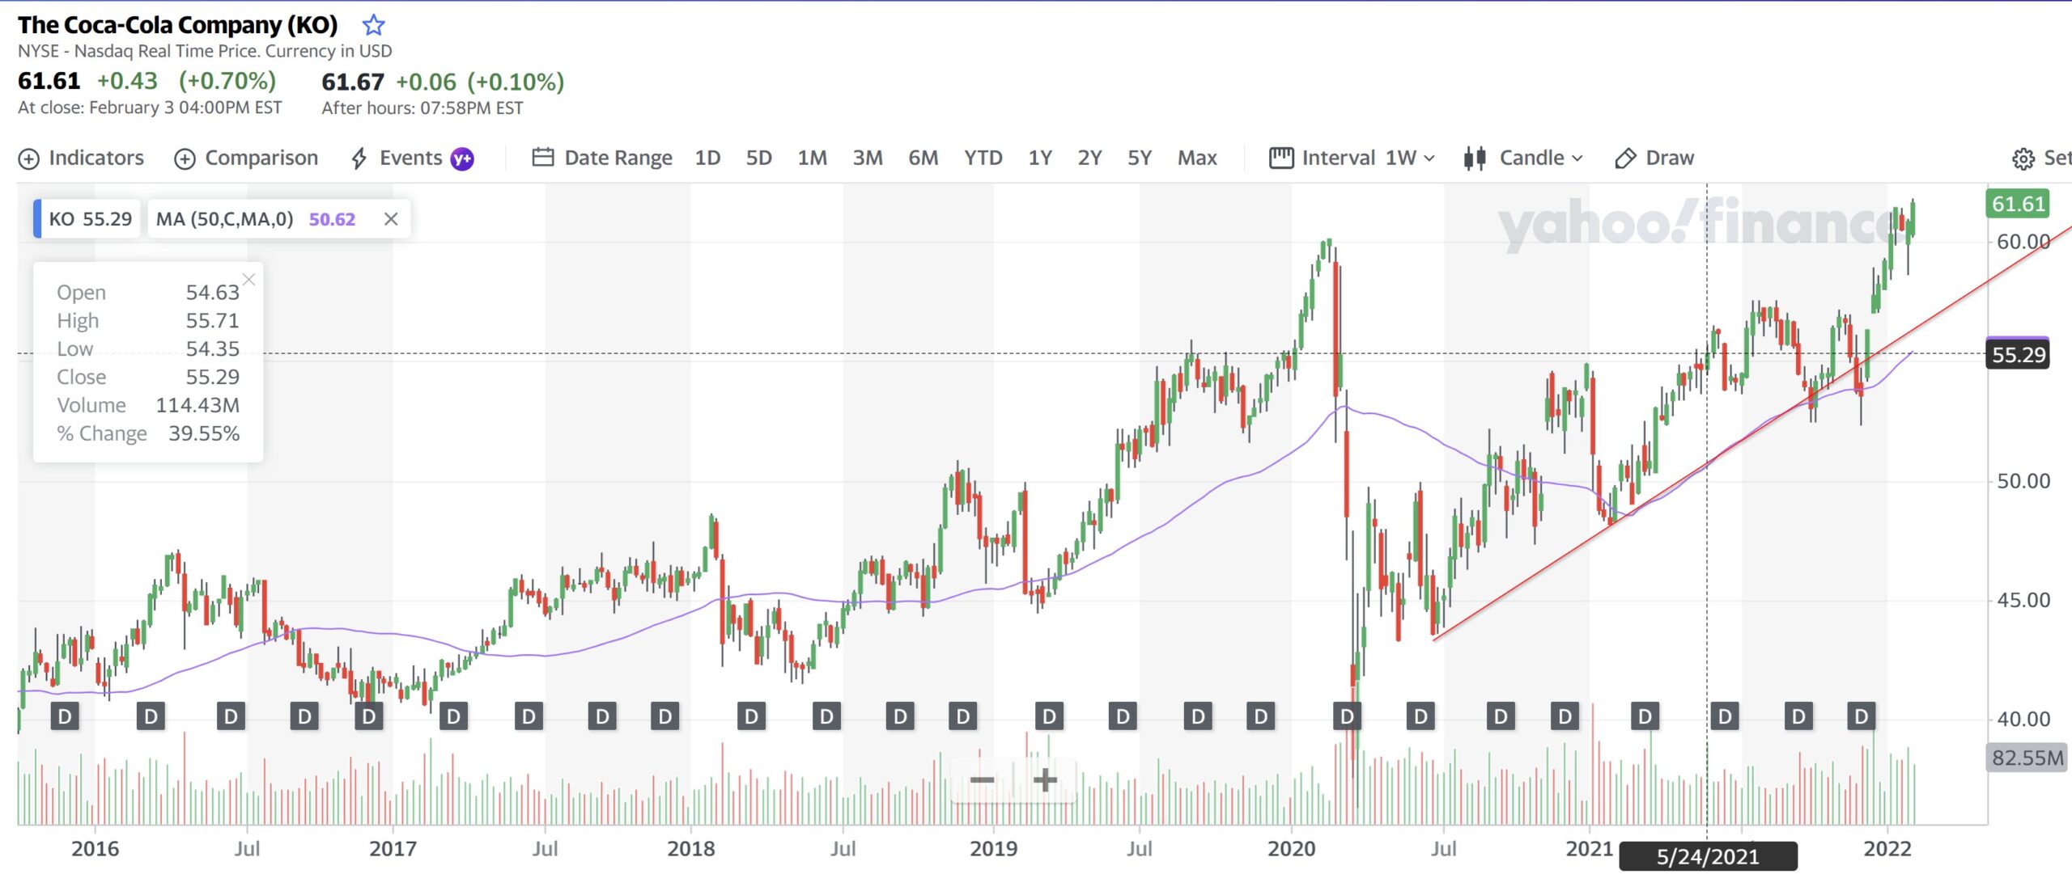Select the 1Y time range

pyautogui.click(x=1040, y=158)
